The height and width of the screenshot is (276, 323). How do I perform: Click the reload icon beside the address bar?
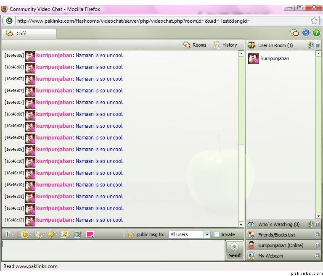click(x=9, y=21)
